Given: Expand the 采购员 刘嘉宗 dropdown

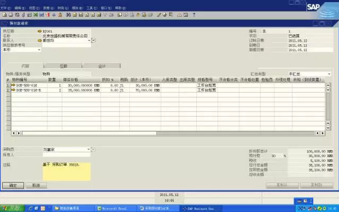Looking at the screenshot, I should pos(88,149).
